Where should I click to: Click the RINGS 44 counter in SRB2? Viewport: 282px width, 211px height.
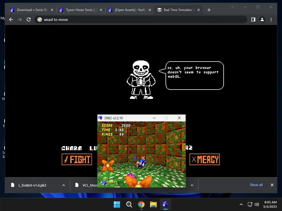113,134
